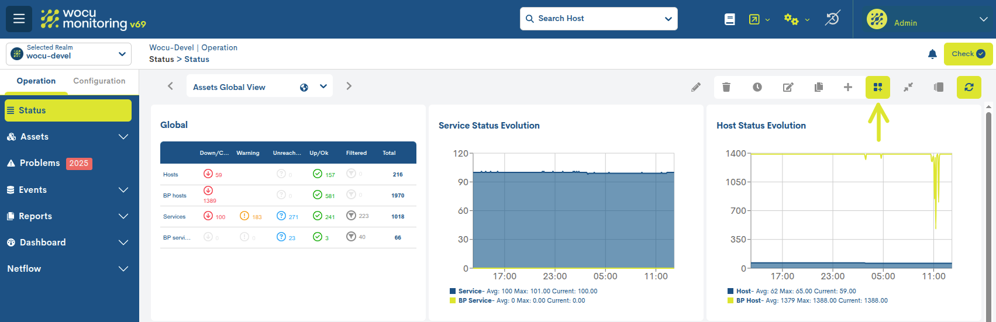Duplicate dashboard with copy icon
This screenshot has width=996, height=322.
[x=819, y=87]
